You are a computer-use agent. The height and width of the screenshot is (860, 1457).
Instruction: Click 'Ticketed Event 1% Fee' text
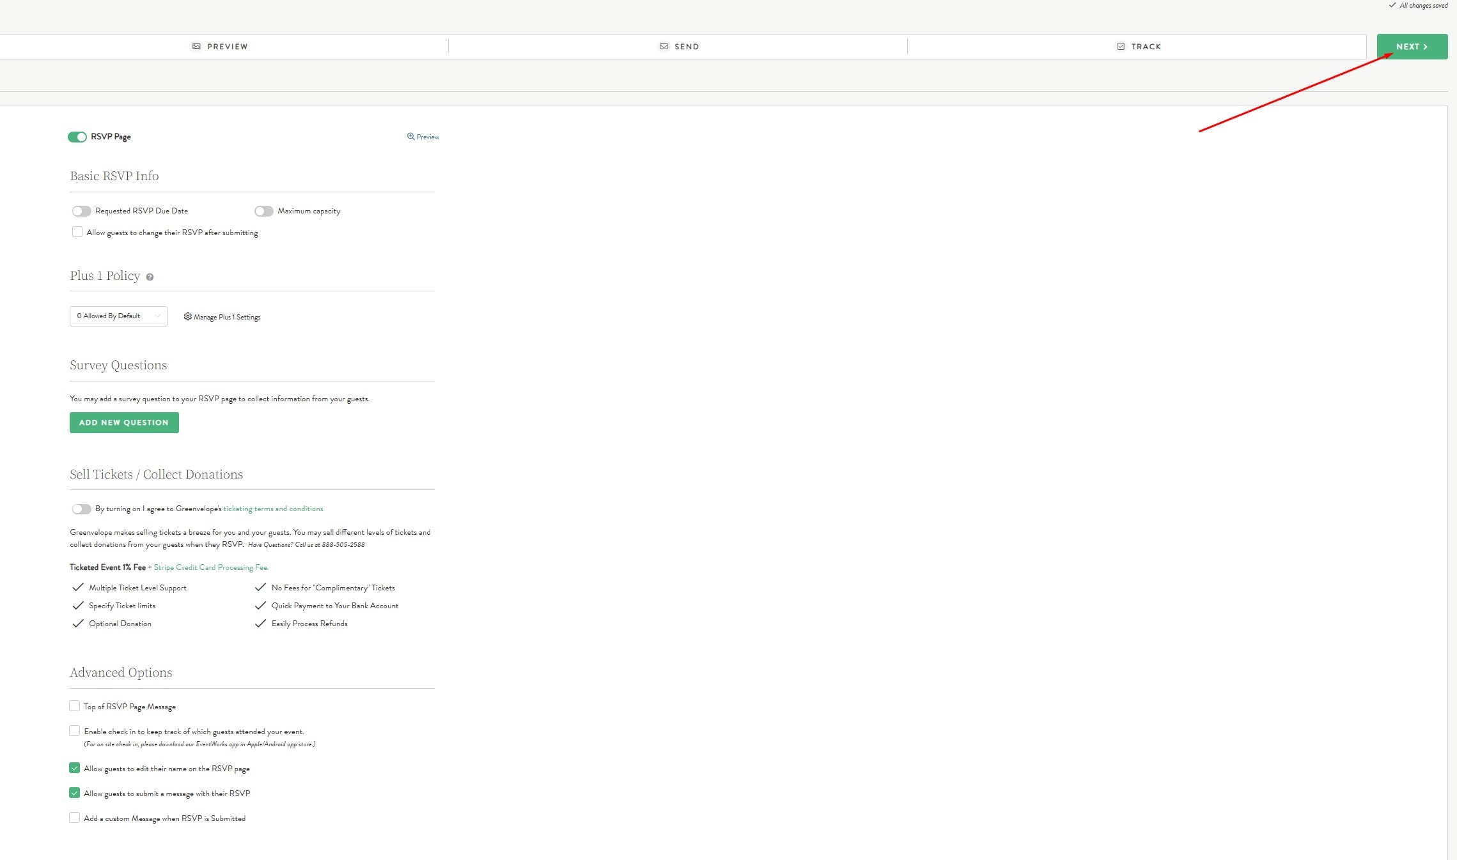point(107,567)
